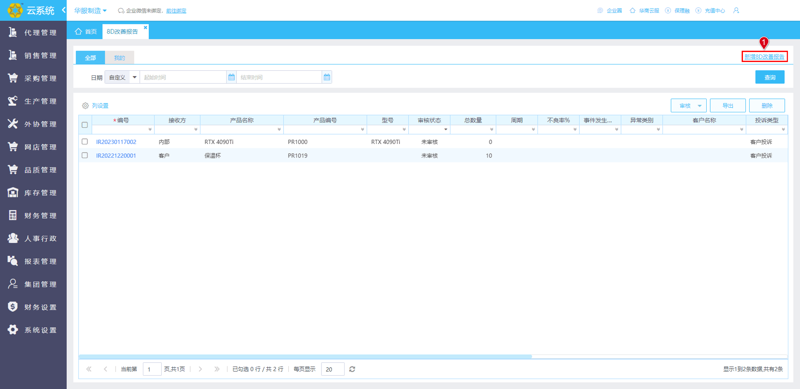This screenshot has height=389, width=800.
Task: Check the row IR20221220001 checkbox
Action: pos(85,155)
